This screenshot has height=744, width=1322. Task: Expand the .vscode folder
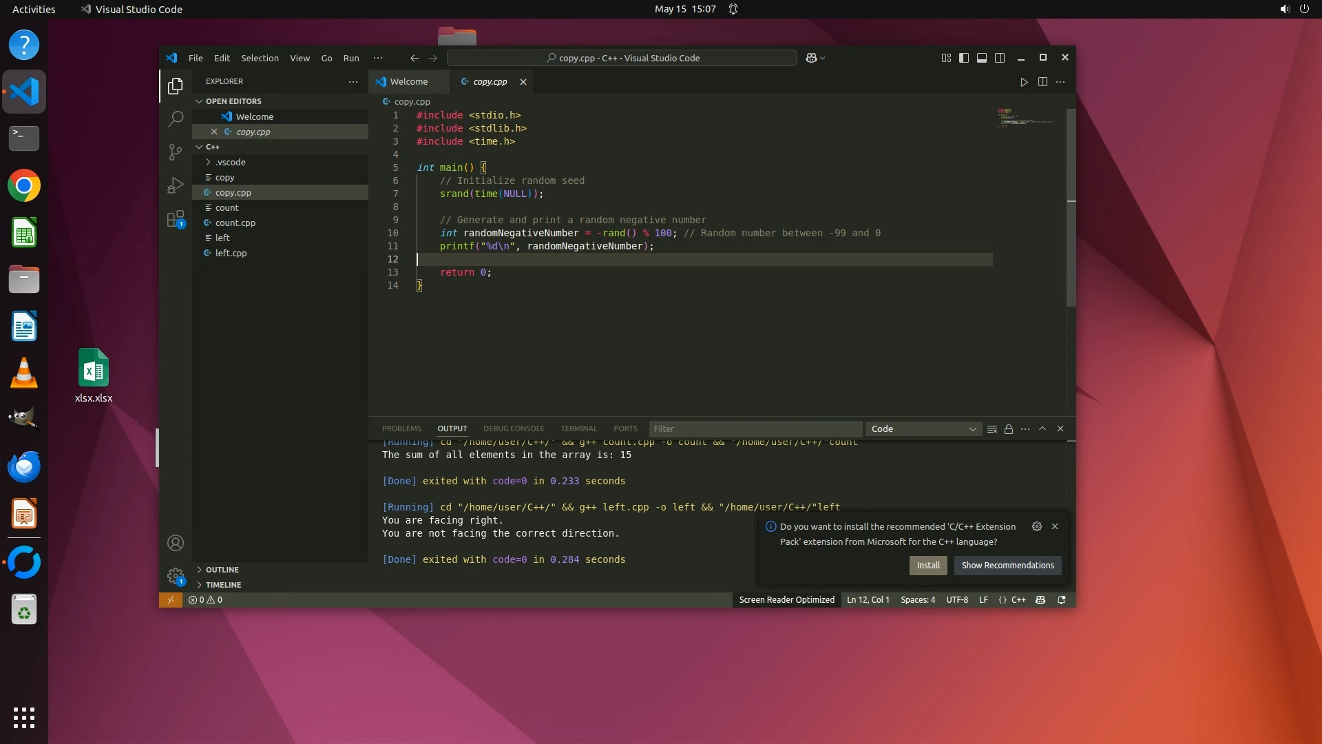230,163
